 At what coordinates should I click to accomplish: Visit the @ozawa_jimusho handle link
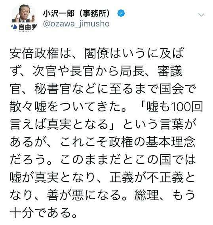pos(76,24)
